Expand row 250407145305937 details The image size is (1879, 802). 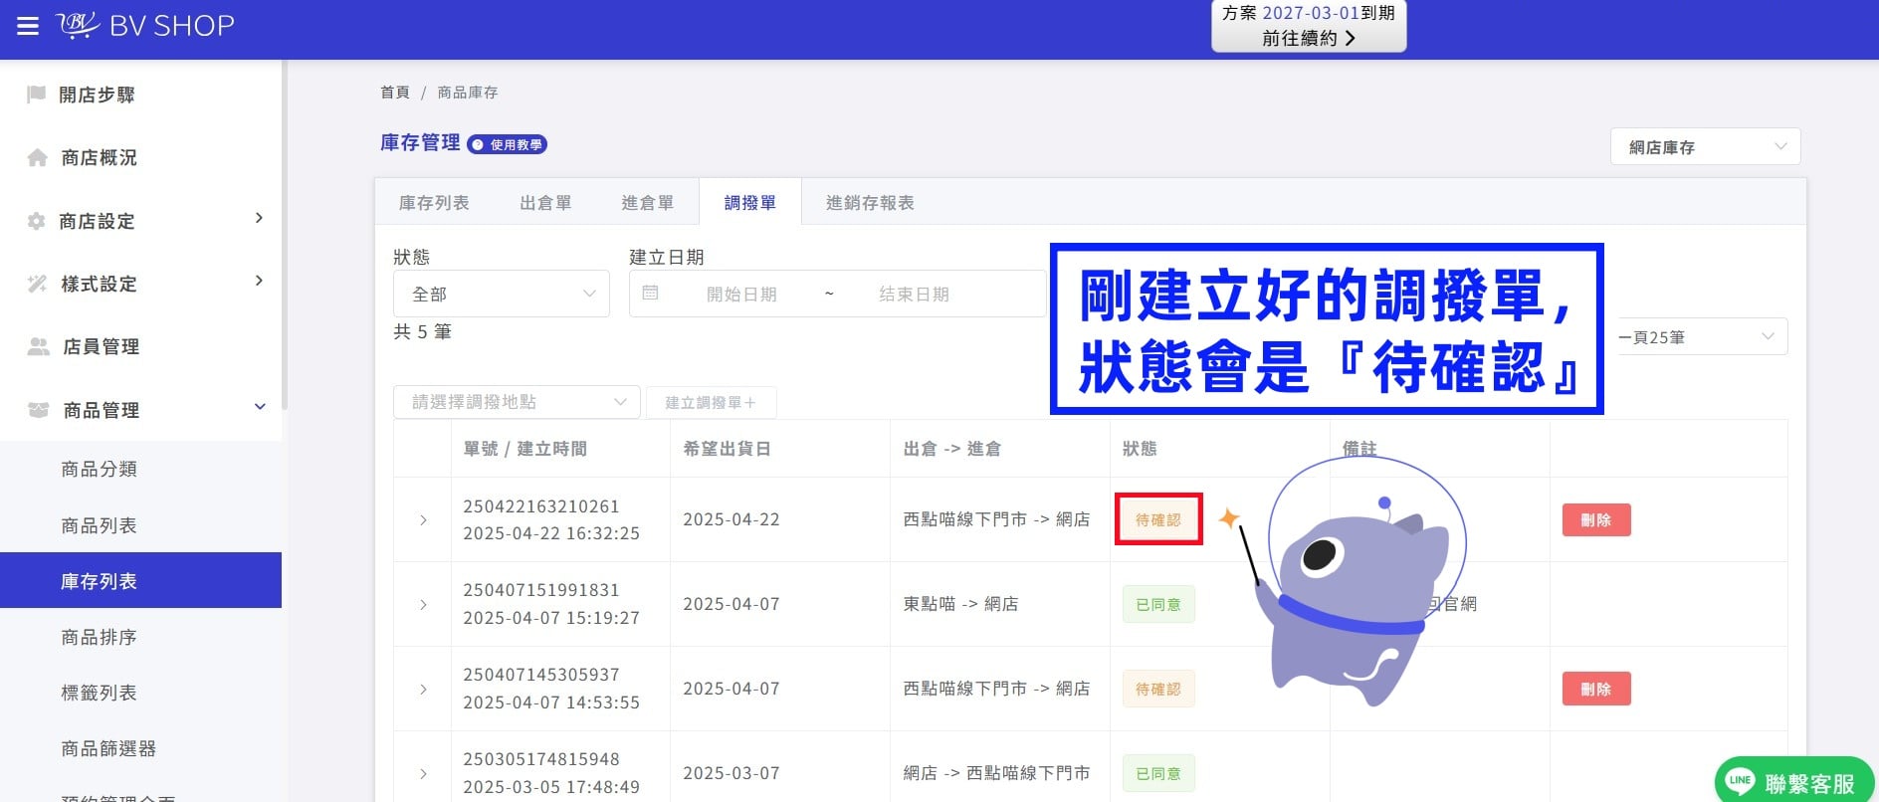pyautogui.click(x=423, y=689)
